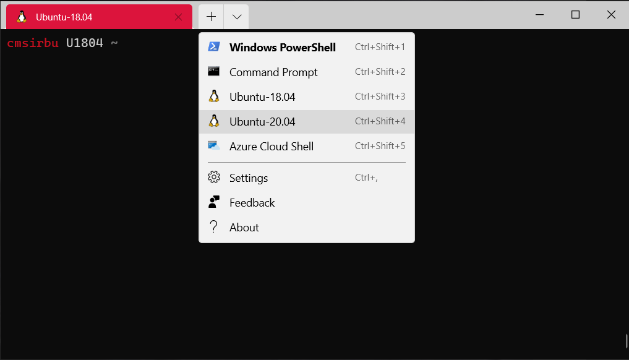Switch to the Ubuntu-18.04 tab
The width and height of the screenshot is (629, 360).
[99, 17]
